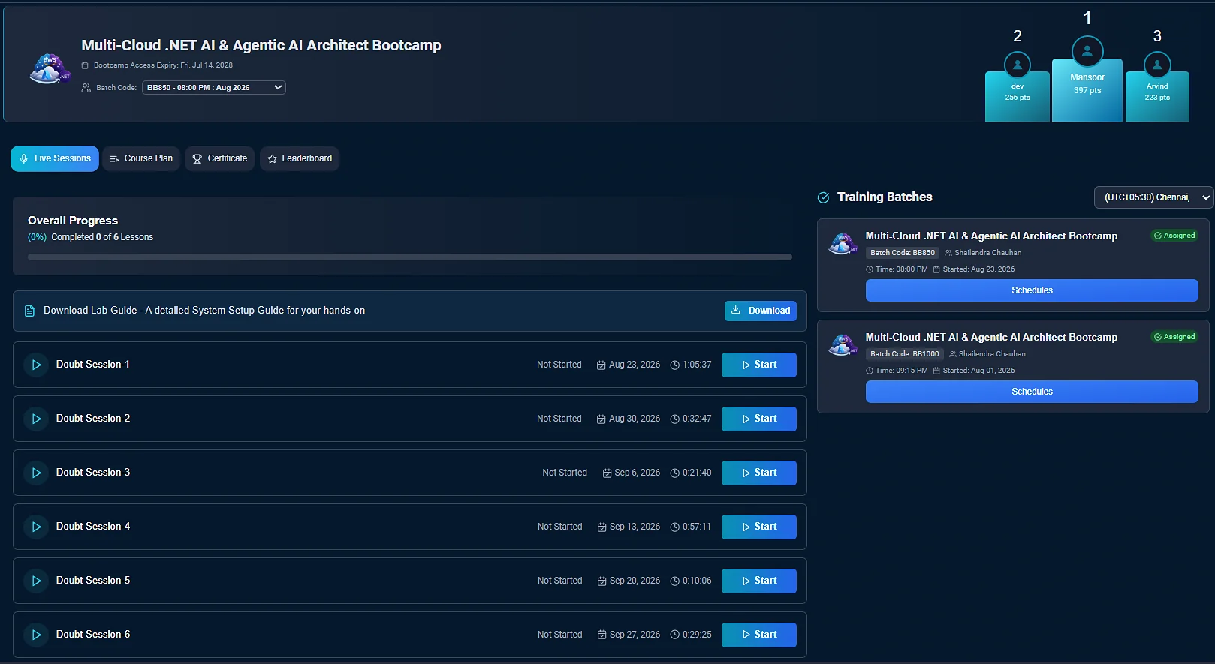Open the Course Plan tab
Image resolution: width=1215 pixels, height=664 pixels.
click(141, 158)
